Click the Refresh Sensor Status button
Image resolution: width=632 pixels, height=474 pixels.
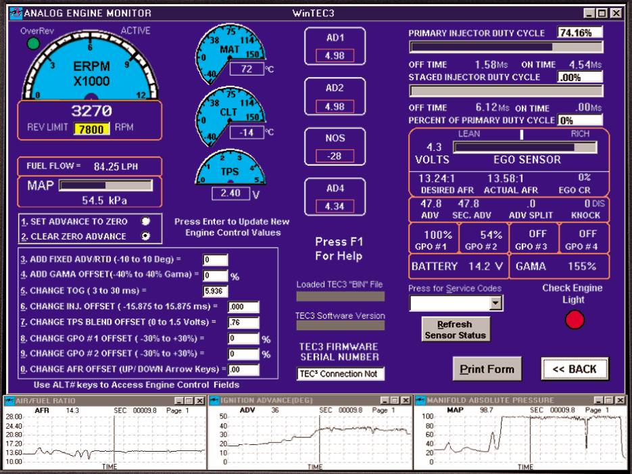coord(456,329)
